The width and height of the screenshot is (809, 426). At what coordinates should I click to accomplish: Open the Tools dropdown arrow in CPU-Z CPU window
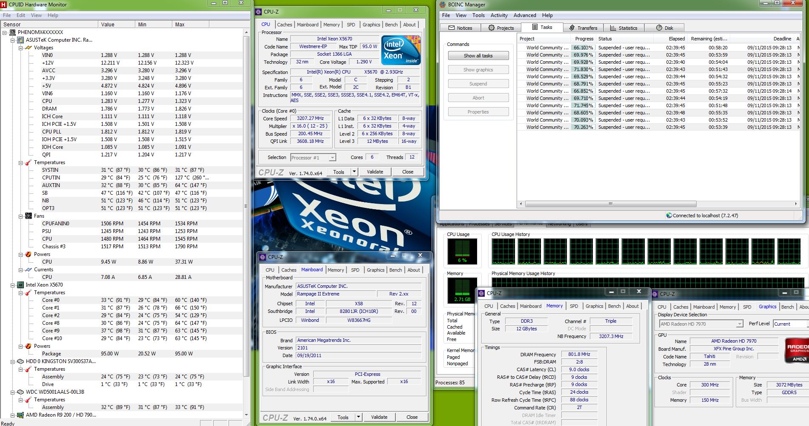click(x=354, y=172)
